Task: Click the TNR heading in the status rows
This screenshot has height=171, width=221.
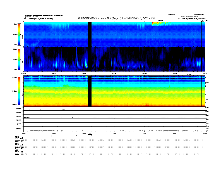Action: click(16, 150)
